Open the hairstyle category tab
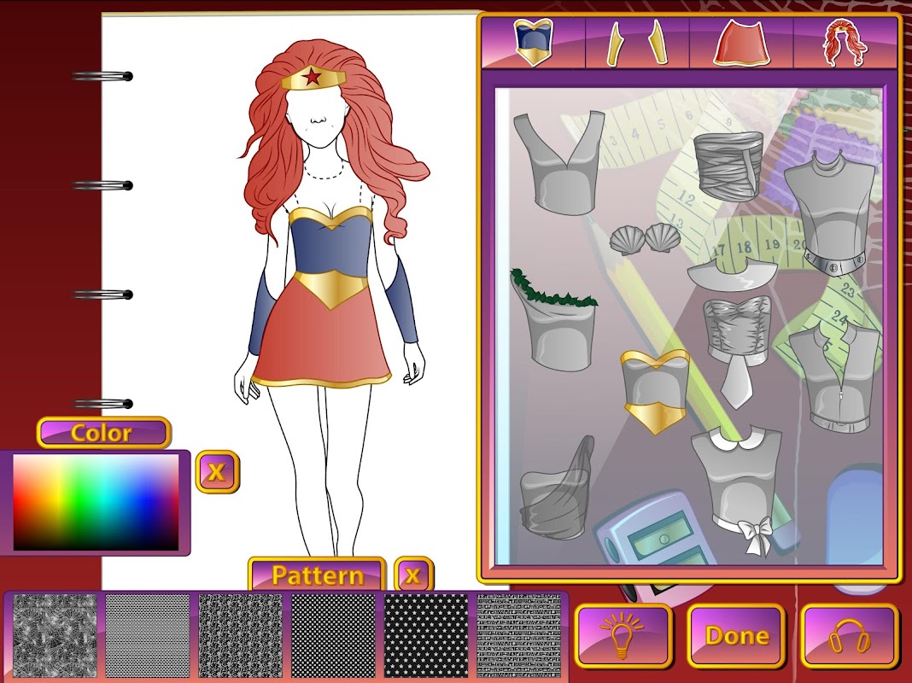 pos(845,42)
